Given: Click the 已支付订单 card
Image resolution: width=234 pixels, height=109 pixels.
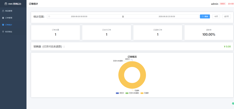Looking at the screenshot, I should tap(106, 32).
